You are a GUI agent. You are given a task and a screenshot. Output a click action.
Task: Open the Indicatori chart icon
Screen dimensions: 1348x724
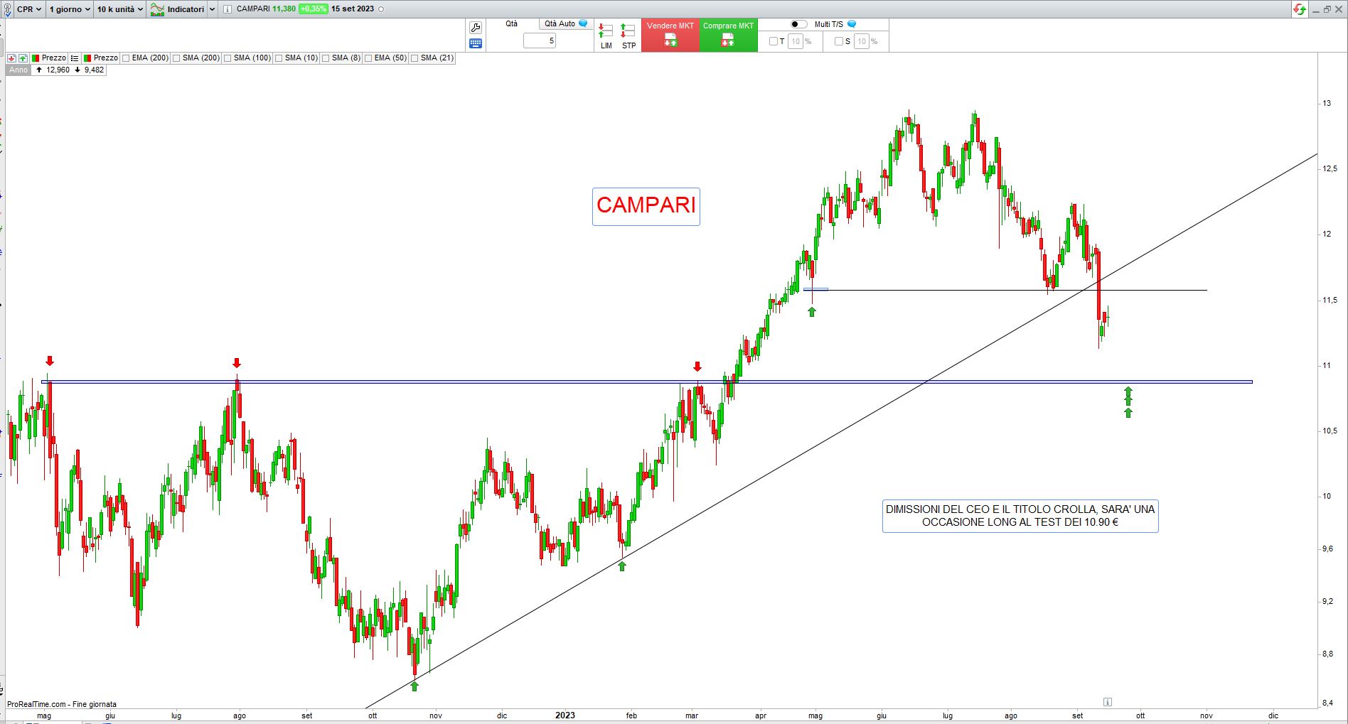(157, 9)
